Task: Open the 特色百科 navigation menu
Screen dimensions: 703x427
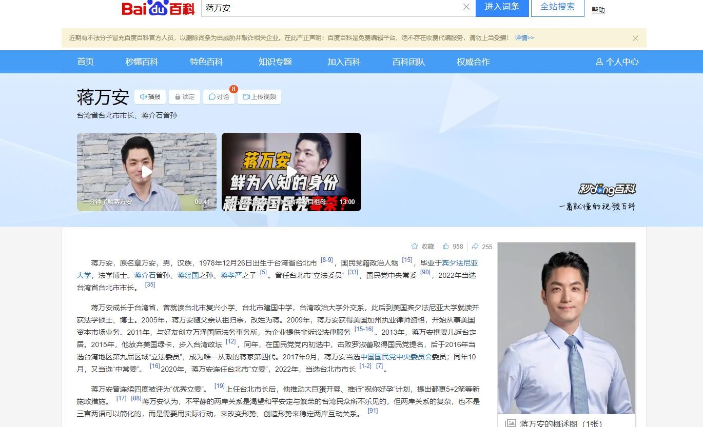Action: click(206, 62)
